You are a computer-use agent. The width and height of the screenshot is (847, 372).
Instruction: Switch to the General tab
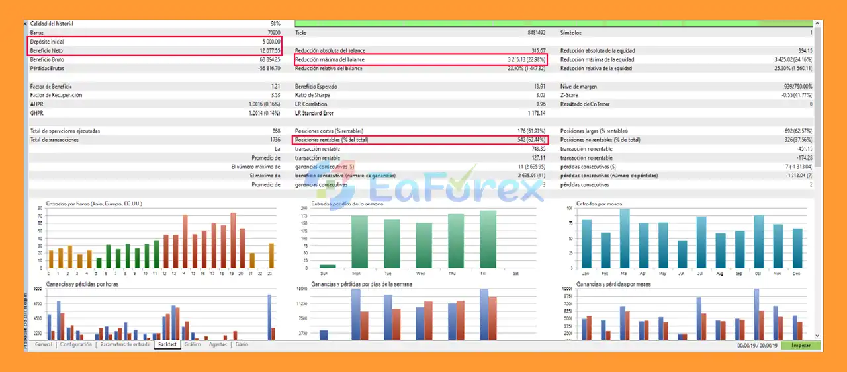[x=43, y=345]
